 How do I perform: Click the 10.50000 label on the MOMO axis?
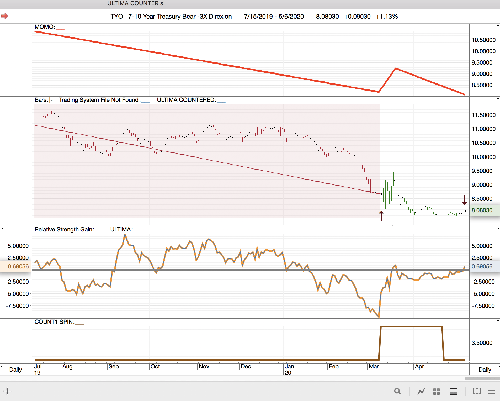(483, 40)
